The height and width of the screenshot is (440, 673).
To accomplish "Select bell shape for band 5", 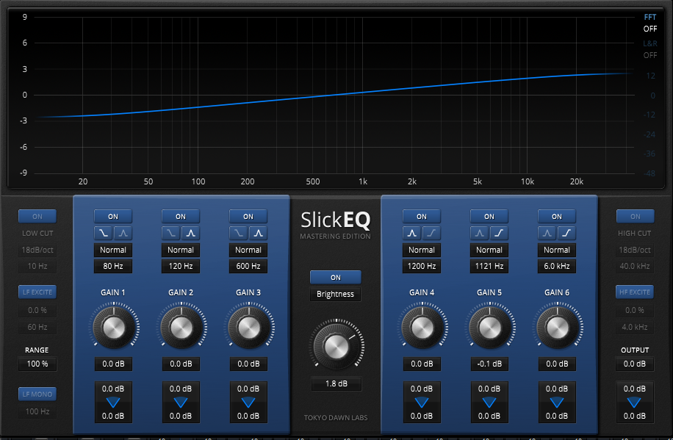I will click(x=480, y=233).
